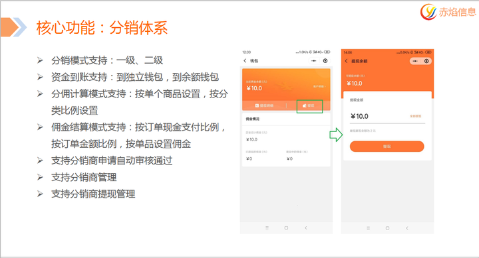The width and height of the screenshot is (479, 258).
Task: Click 钱包 page title
Action: tap(254, 60)
